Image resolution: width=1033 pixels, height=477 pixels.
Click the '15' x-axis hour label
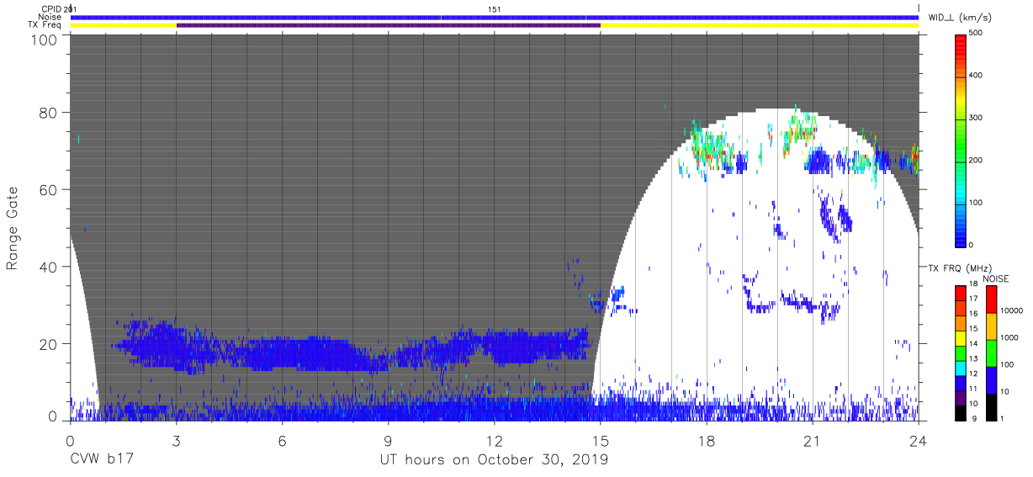click(601, 440)
